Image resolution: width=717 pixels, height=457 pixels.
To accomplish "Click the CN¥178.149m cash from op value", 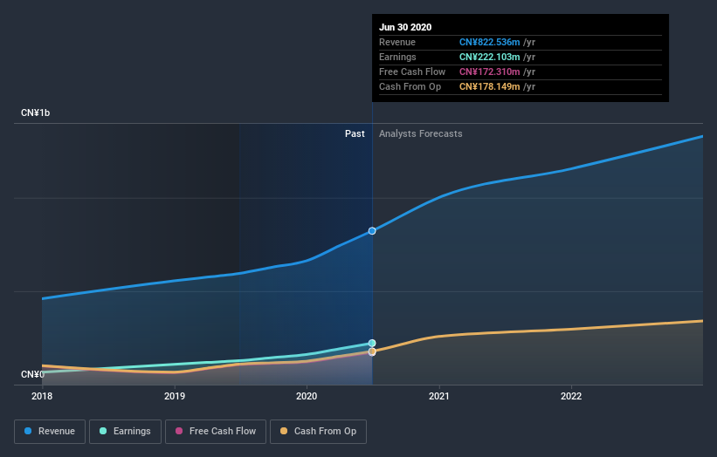I will point(490,86).
